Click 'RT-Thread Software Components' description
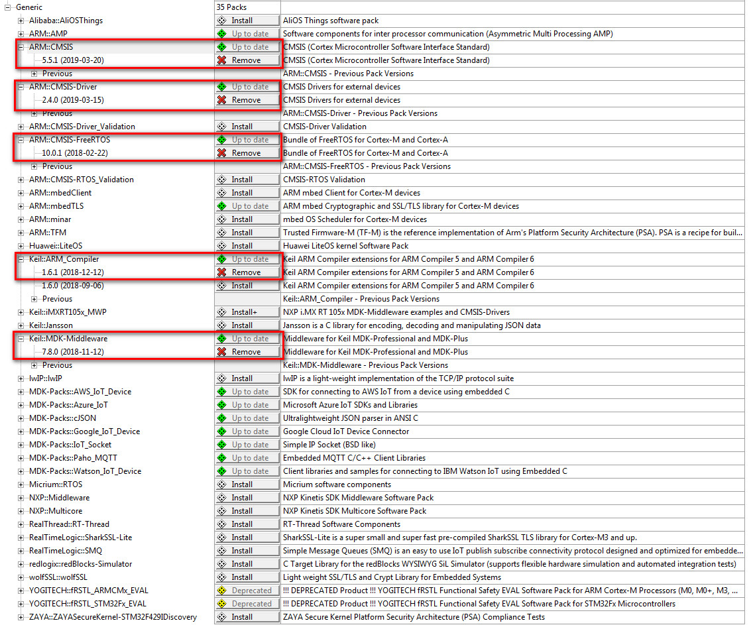The height and width of the screenshot is (625, 751). pos(341,524)
